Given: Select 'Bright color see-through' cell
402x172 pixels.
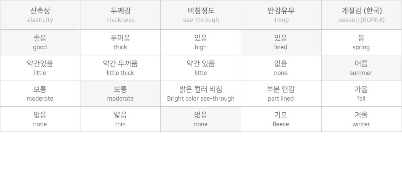Looking at the screenshot, I should tap(201, 94).
